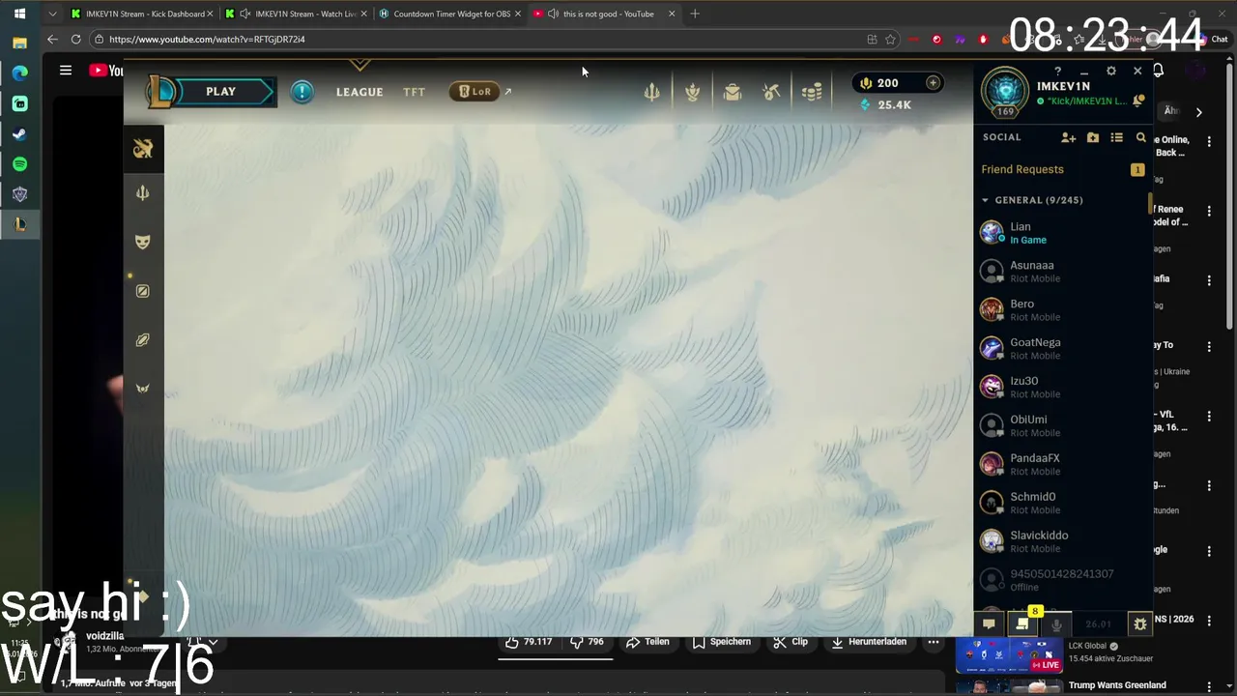Image resolution: width=1237 pixels, height=696 pixels.
Task: Click the PLAY button in League client
Action: point(220,92)
